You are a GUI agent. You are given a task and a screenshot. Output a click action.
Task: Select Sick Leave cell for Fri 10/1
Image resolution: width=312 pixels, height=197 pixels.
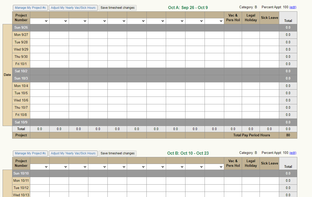(269, 64)
